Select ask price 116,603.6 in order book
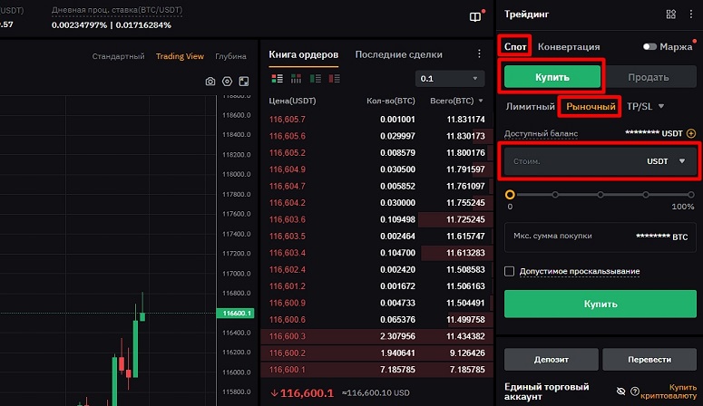This screenshot has height=406, width=703. [287, 219]
